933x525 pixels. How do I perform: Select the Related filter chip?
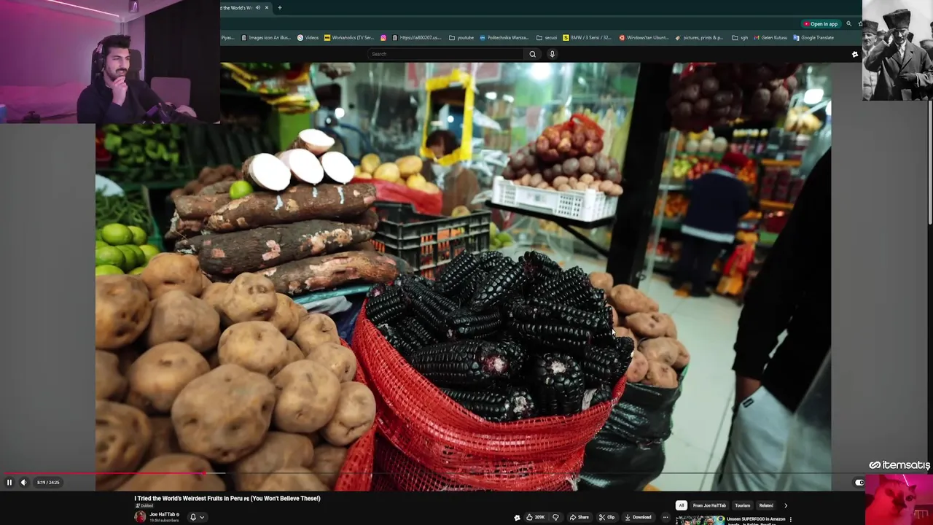766,505
